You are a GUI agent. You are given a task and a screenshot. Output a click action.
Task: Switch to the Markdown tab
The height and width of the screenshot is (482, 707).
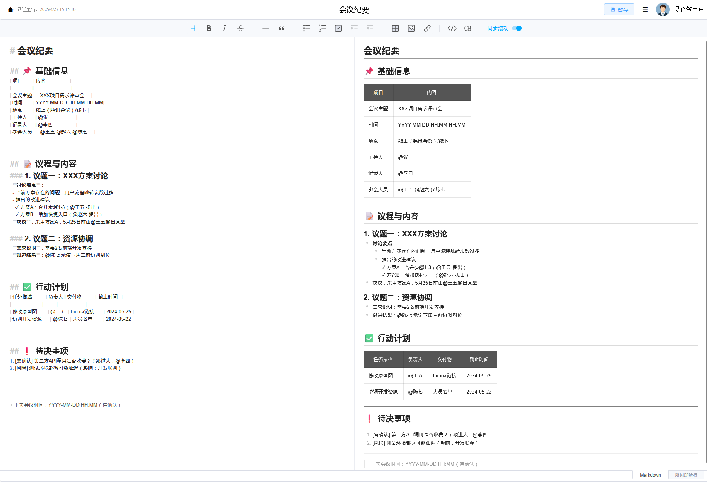(650, 475)
